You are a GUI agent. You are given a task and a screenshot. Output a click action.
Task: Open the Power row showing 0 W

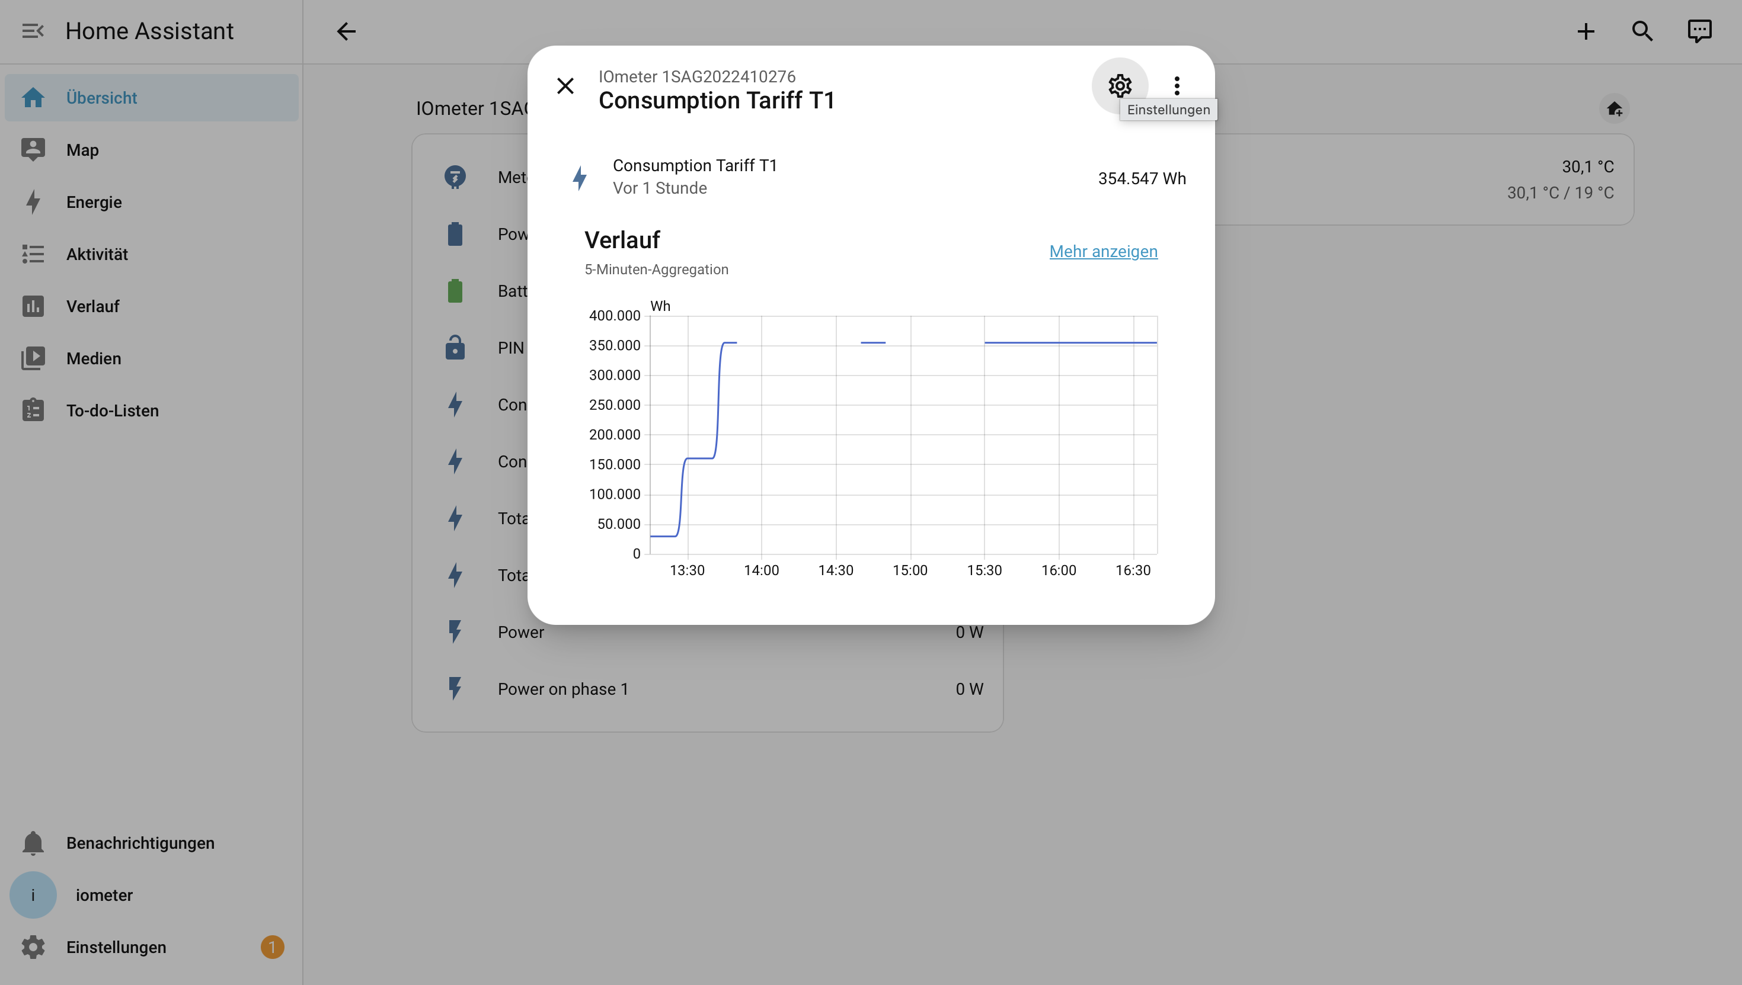pyautogui.click(x=707, y=632)
